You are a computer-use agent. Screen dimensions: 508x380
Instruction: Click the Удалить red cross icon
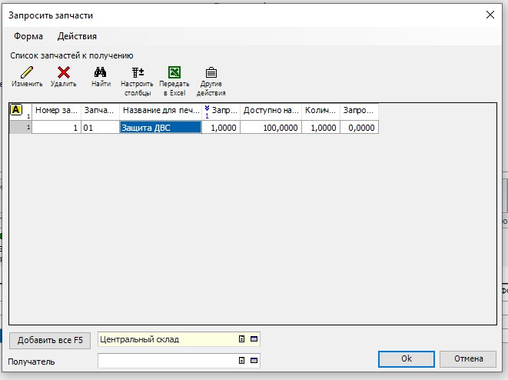(x=64, y=73)
